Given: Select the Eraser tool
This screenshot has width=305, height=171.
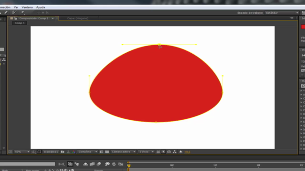Looking at the screenshot, I should (6, 12).
